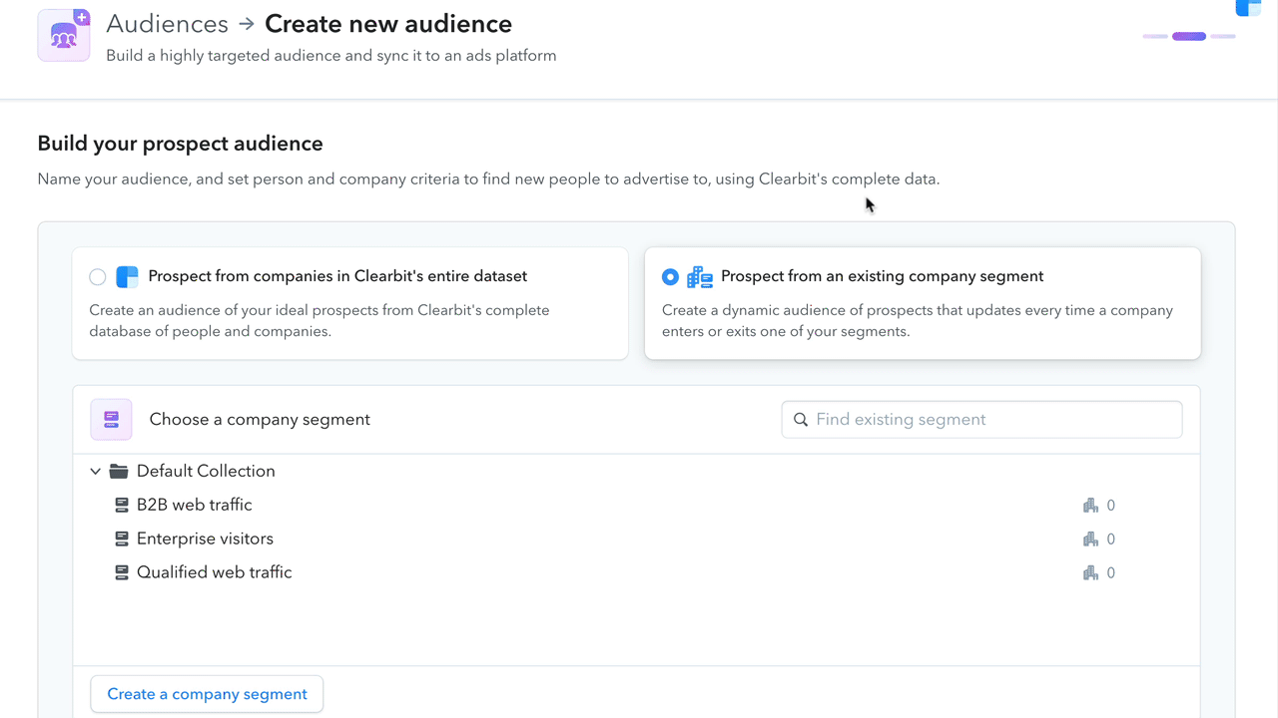Click the company count icon beside Enterprise visitors

pos(1090,538)
